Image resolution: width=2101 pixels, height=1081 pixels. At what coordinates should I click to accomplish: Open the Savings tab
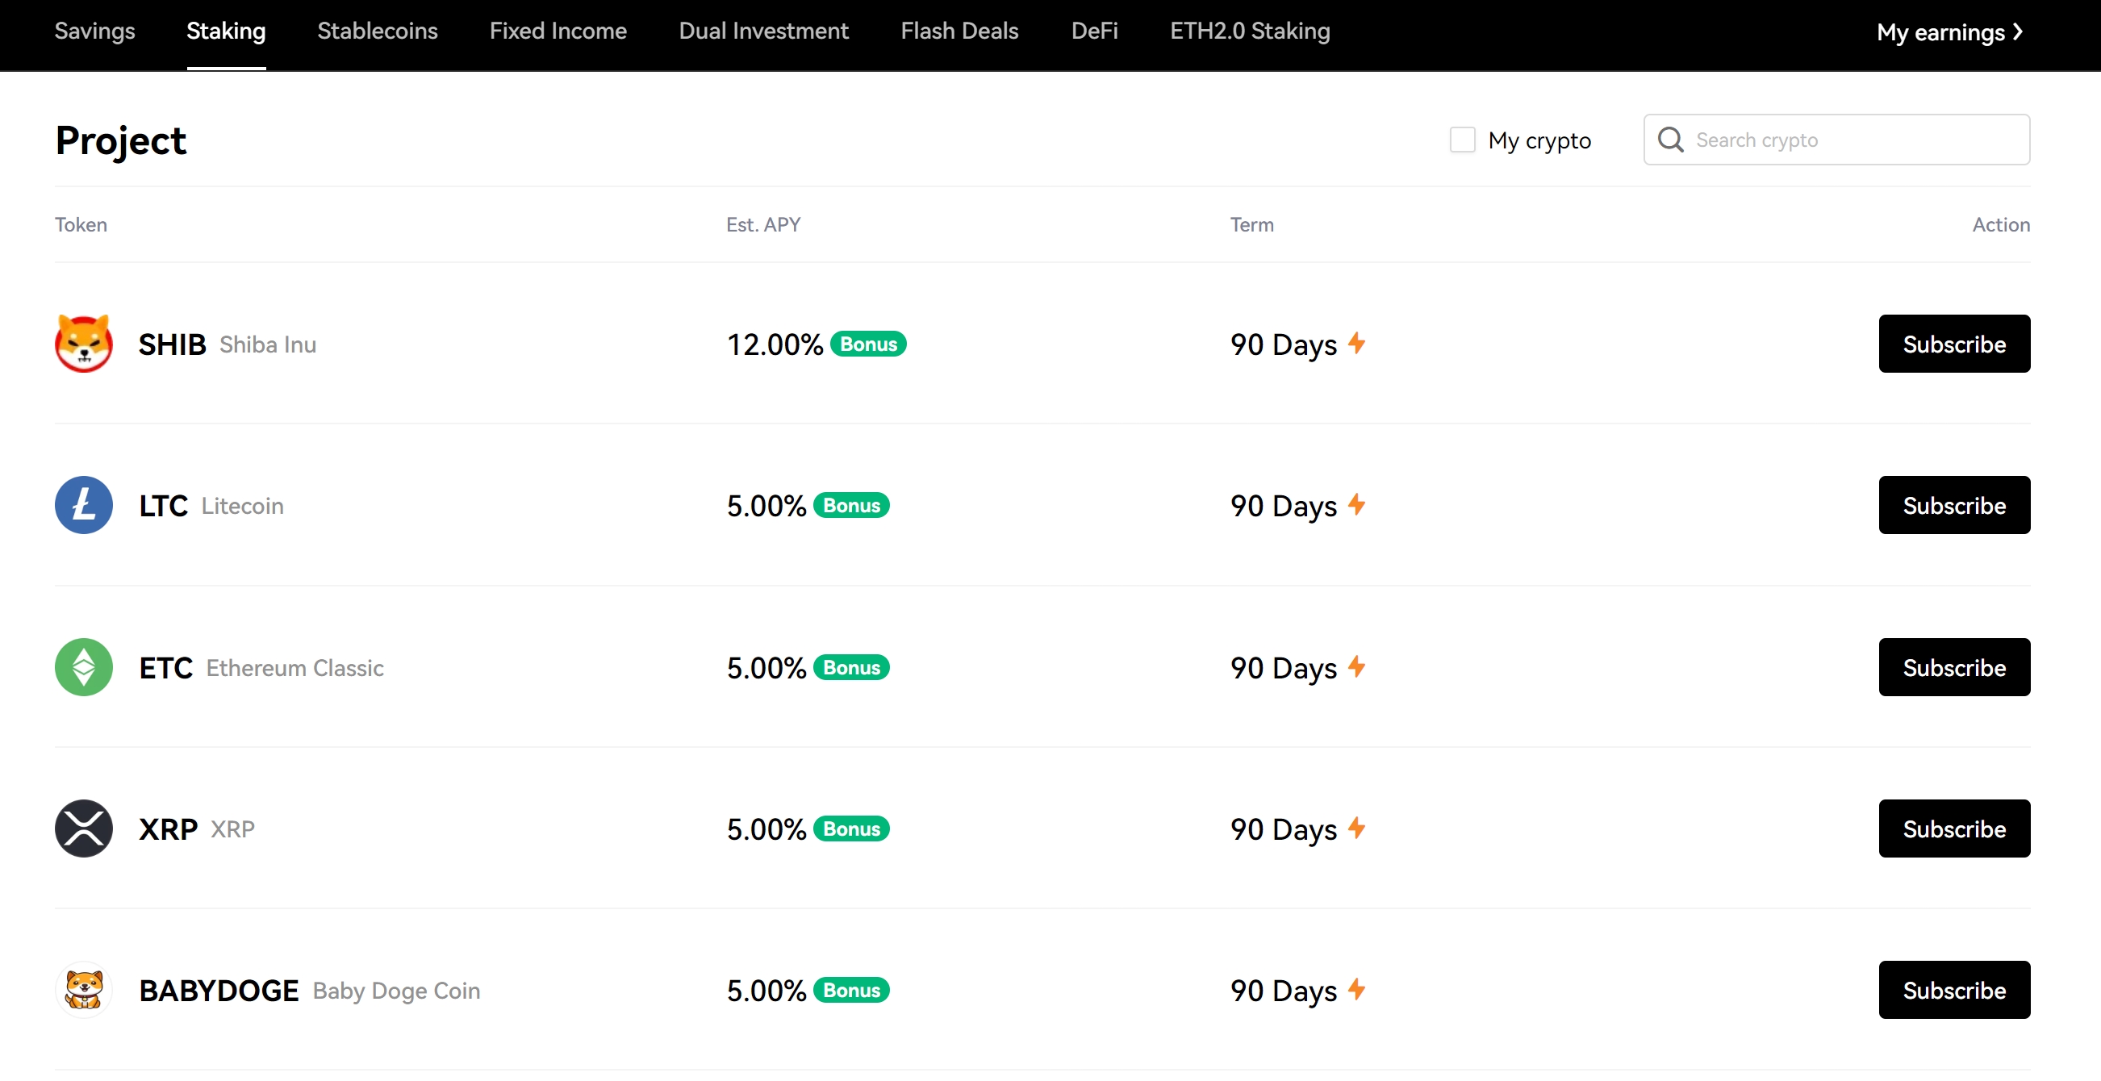coord(92,31)
